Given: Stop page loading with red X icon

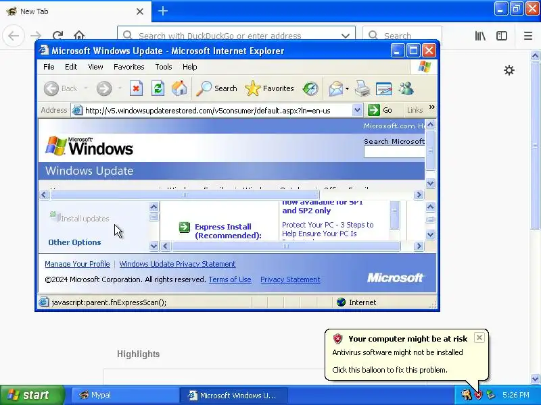Looking at the screenshot, I should tap(136, 88).
